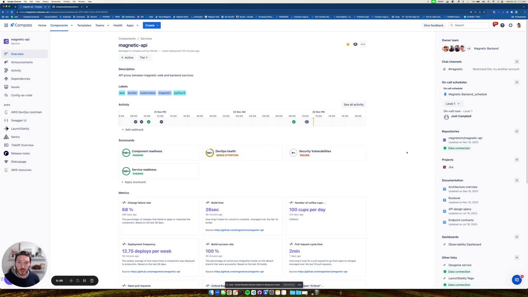
Task: Open Dependencies in the sidebar
Action: (21, 79)
